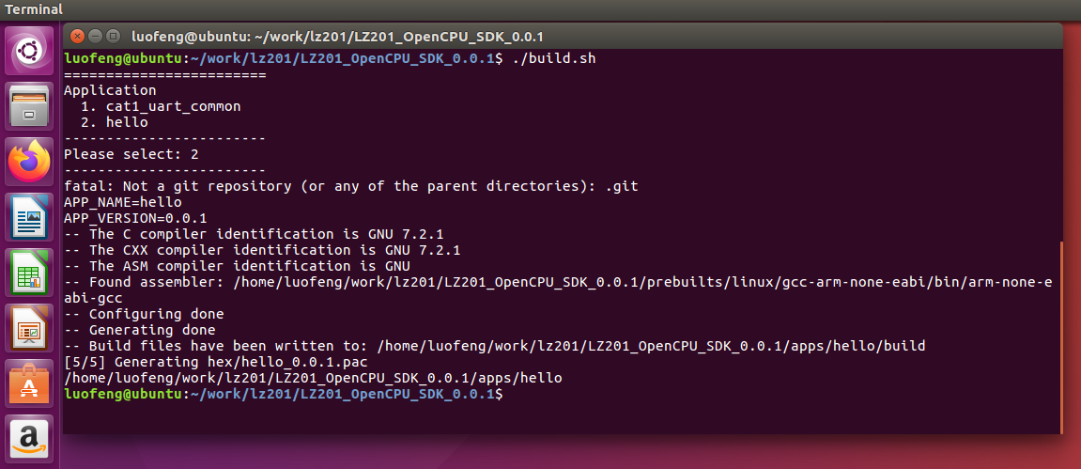This screenshot has height=469, width=1081.
Task: Click the terminal's vertical scrollbar
Action: pyautogui.click(x=1060, y=337)
